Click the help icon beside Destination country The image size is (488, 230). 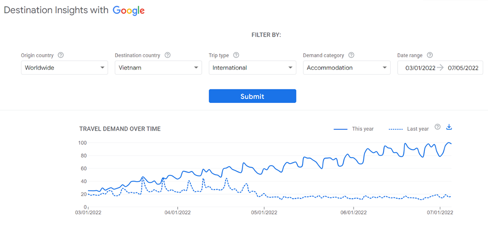pos(168,55)
